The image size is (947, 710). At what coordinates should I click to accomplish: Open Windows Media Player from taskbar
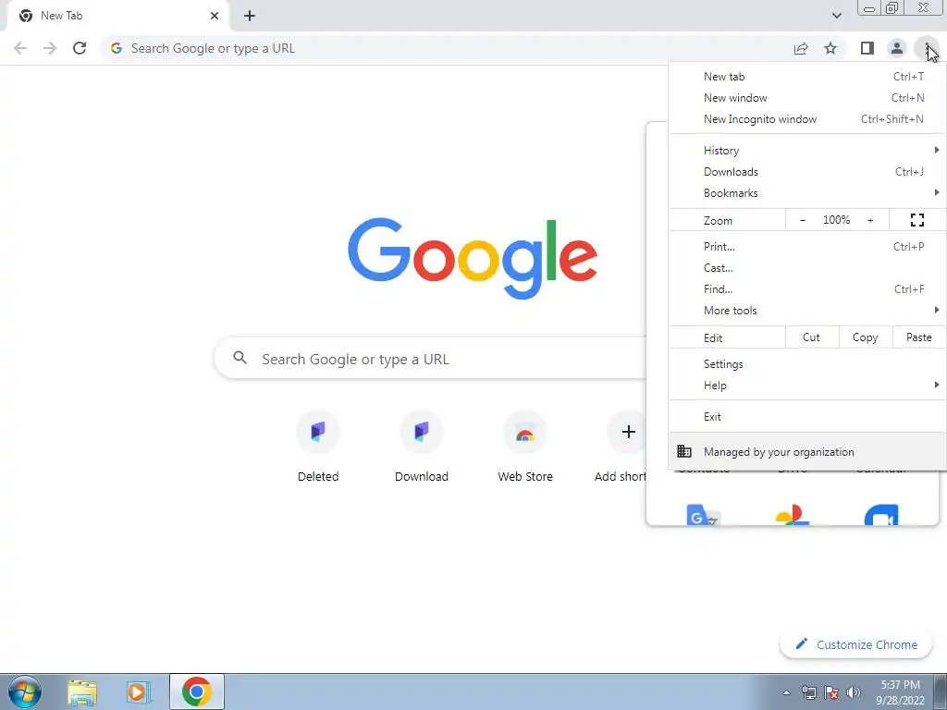(139, 692)
